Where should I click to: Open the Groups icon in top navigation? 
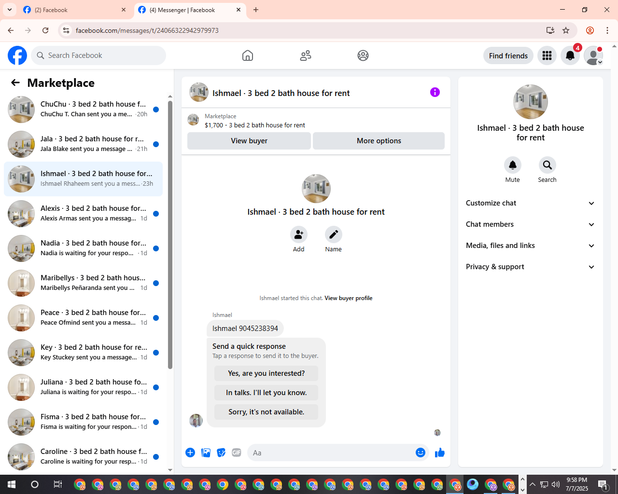[x=363, y=55]
